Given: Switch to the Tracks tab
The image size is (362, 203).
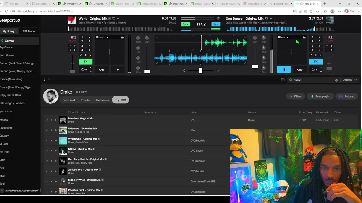Looking at the screenshot, I should pyautogui.click(x=85, y=100).
